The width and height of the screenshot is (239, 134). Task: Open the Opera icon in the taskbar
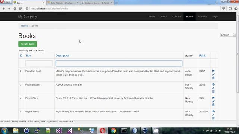tap(102, 131)
